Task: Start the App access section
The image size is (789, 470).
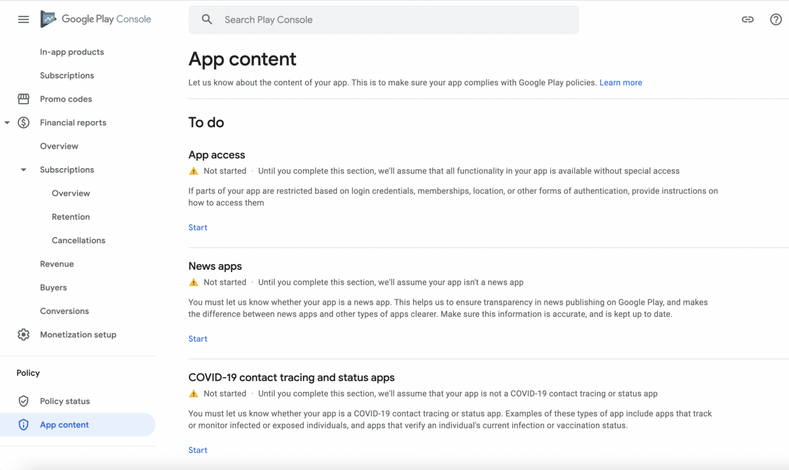Action: 198,228
